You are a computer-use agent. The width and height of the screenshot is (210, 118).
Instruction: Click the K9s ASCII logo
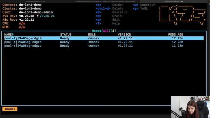coord(182,15)
